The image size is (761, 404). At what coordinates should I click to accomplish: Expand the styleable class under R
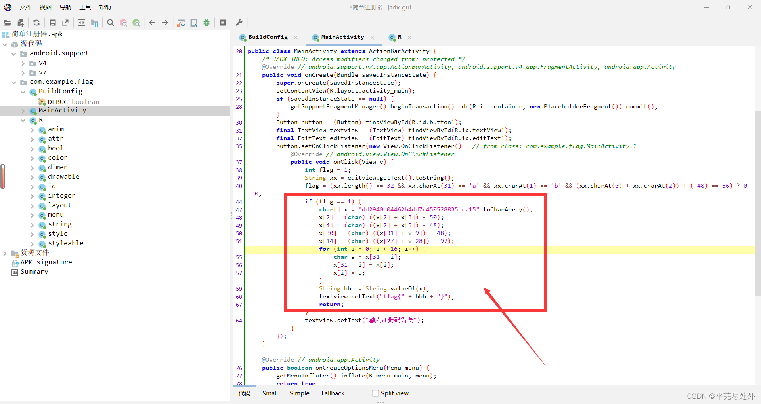coord(32,244)
